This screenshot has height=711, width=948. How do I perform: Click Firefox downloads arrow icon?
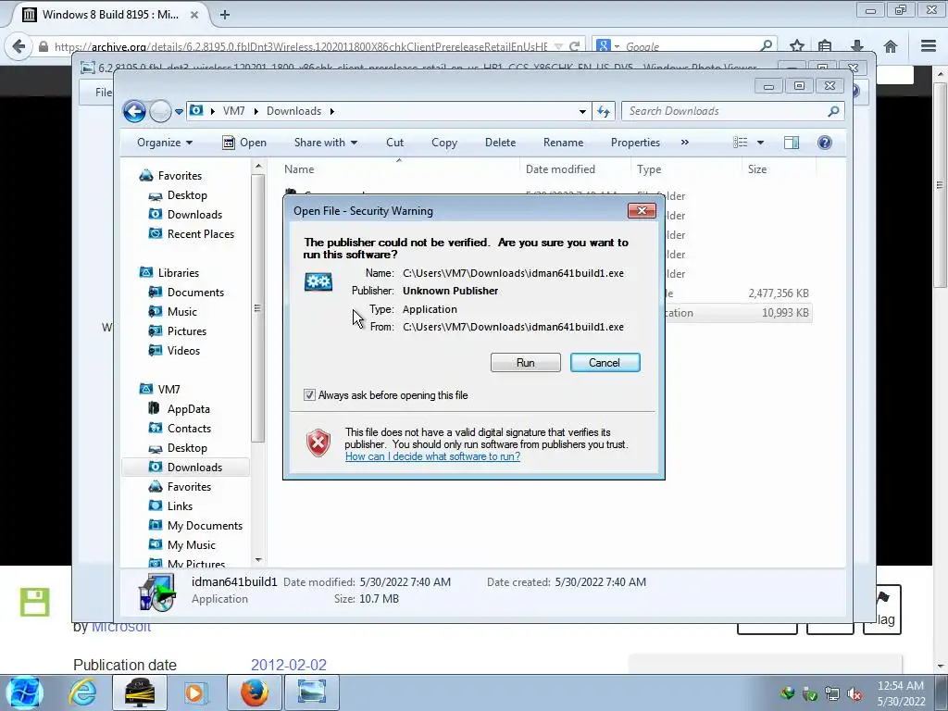[856, 46]
